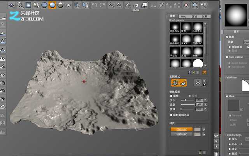
Task: Click the x2 resolution double icon
Action: pos(136,5)
